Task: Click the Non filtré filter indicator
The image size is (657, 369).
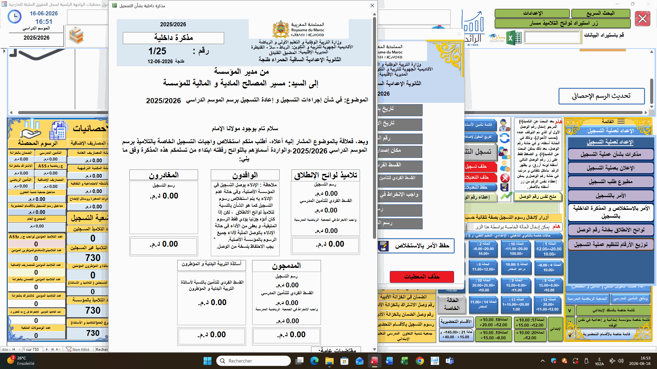Action: pos(78,350)
